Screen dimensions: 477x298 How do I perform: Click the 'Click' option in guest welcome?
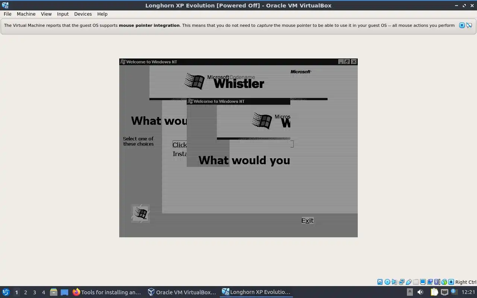[x=180, y=145]
